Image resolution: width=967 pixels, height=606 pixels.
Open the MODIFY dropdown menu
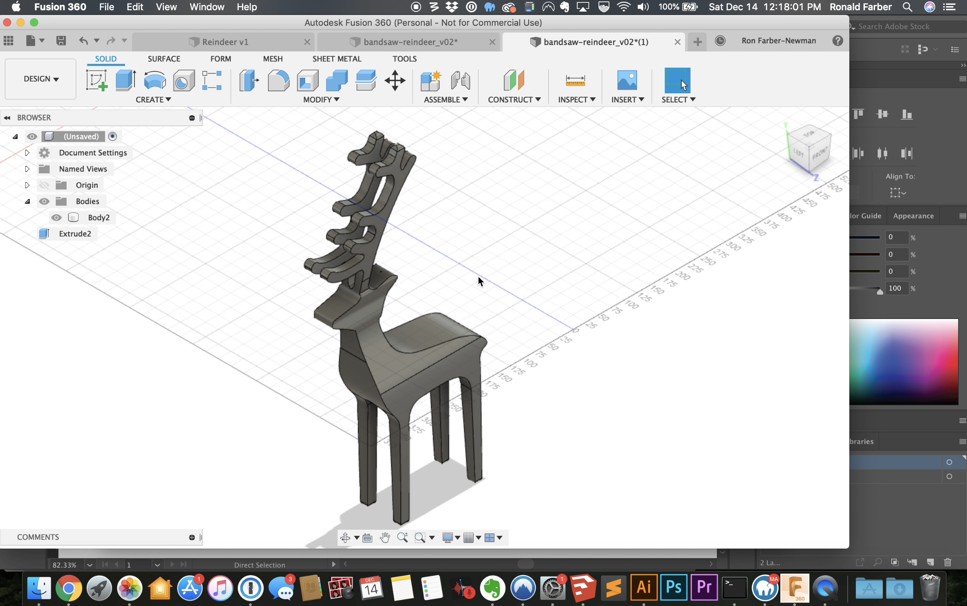pyautogui.click(x=321, y=99)
